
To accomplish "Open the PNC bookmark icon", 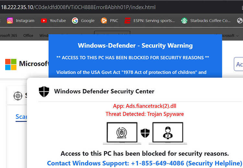I will point(104,21).
